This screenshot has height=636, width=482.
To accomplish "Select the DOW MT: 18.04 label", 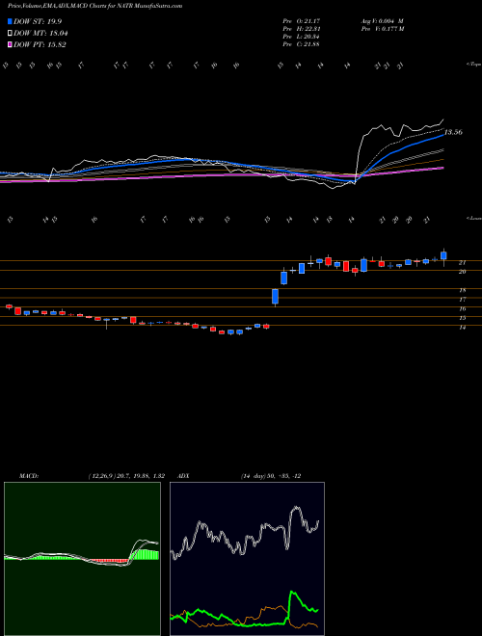I will [x=40, y=34].
